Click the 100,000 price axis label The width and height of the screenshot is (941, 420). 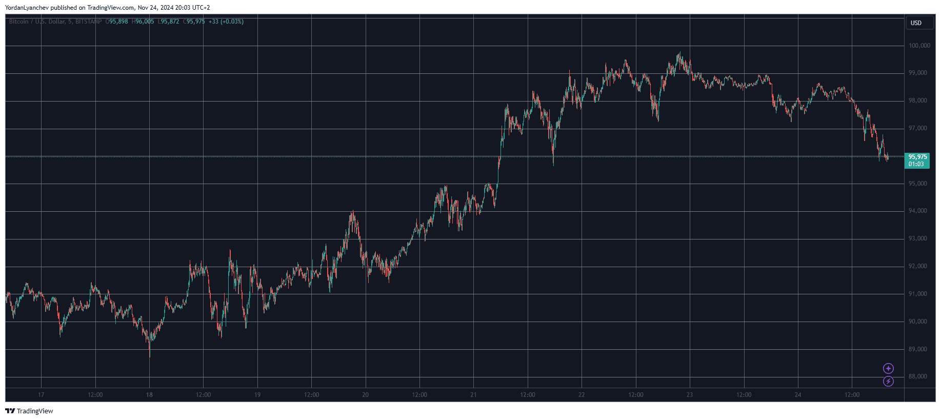pos(919,46)
